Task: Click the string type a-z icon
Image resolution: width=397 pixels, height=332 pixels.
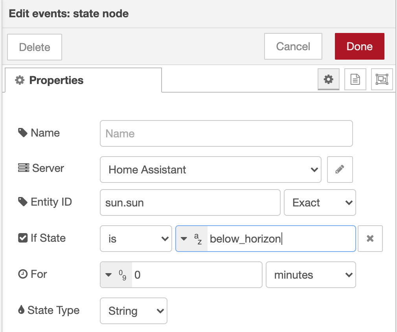Action: coord(198,239)
